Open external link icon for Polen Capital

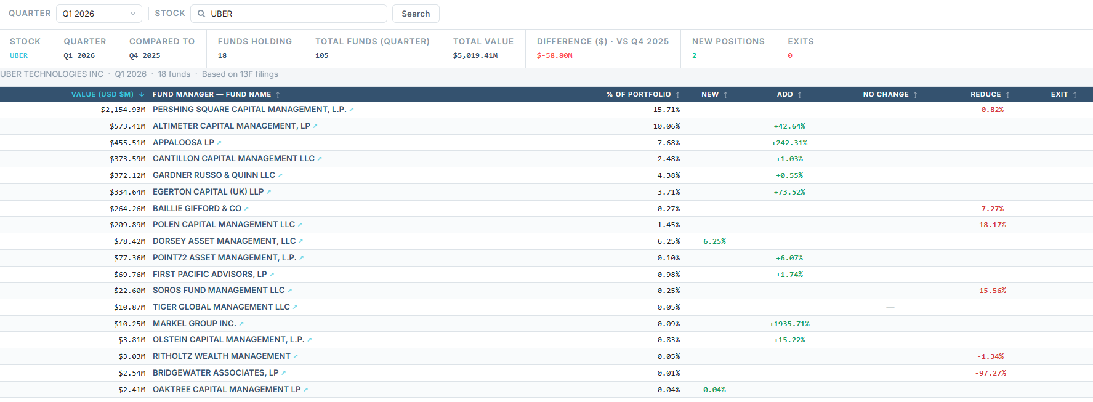(300, 225)
